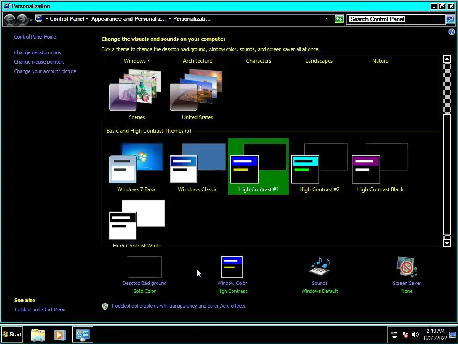Open Sounds settings icon
458x344 pixels.
click(x=319, y=267)
